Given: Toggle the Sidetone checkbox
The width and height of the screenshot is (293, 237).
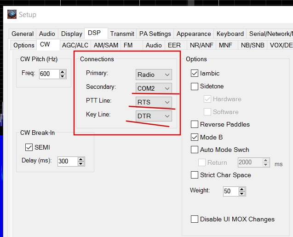Looking at the screenshot, I should 195,86.
